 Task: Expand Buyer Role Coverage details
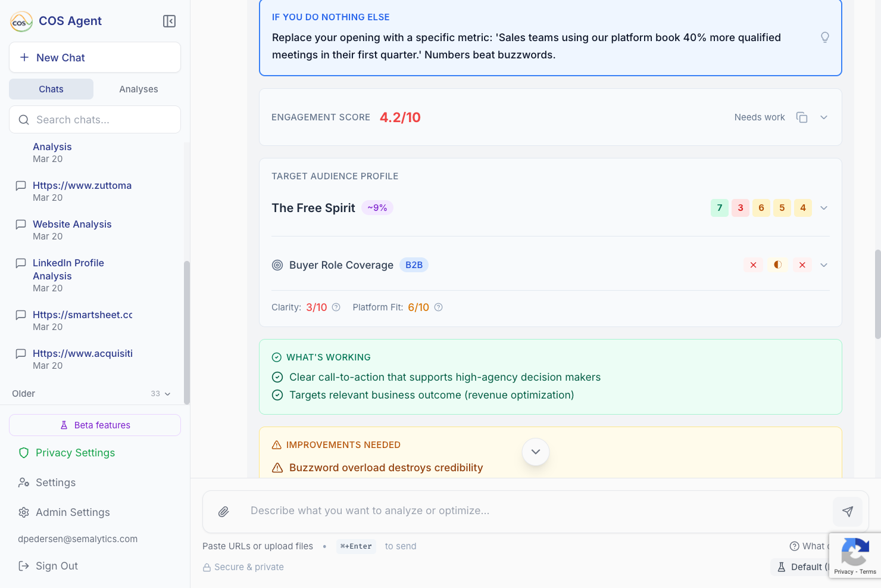point(824,265)
